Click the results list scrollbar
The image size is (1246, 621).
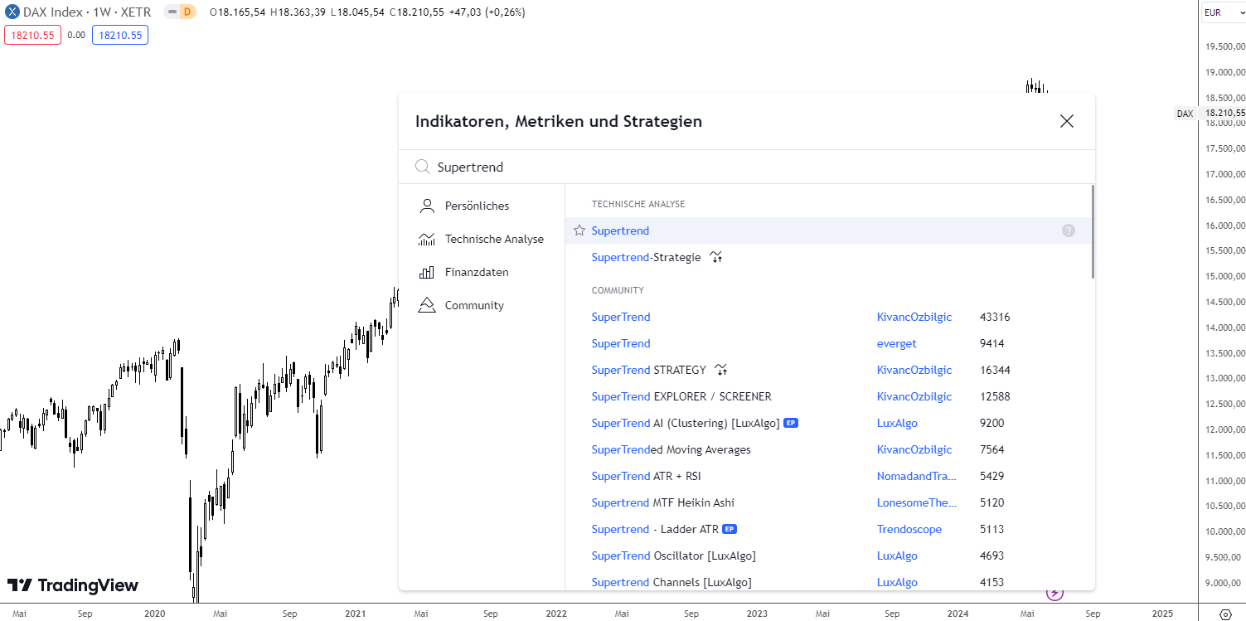click(x=1093, y=232)
